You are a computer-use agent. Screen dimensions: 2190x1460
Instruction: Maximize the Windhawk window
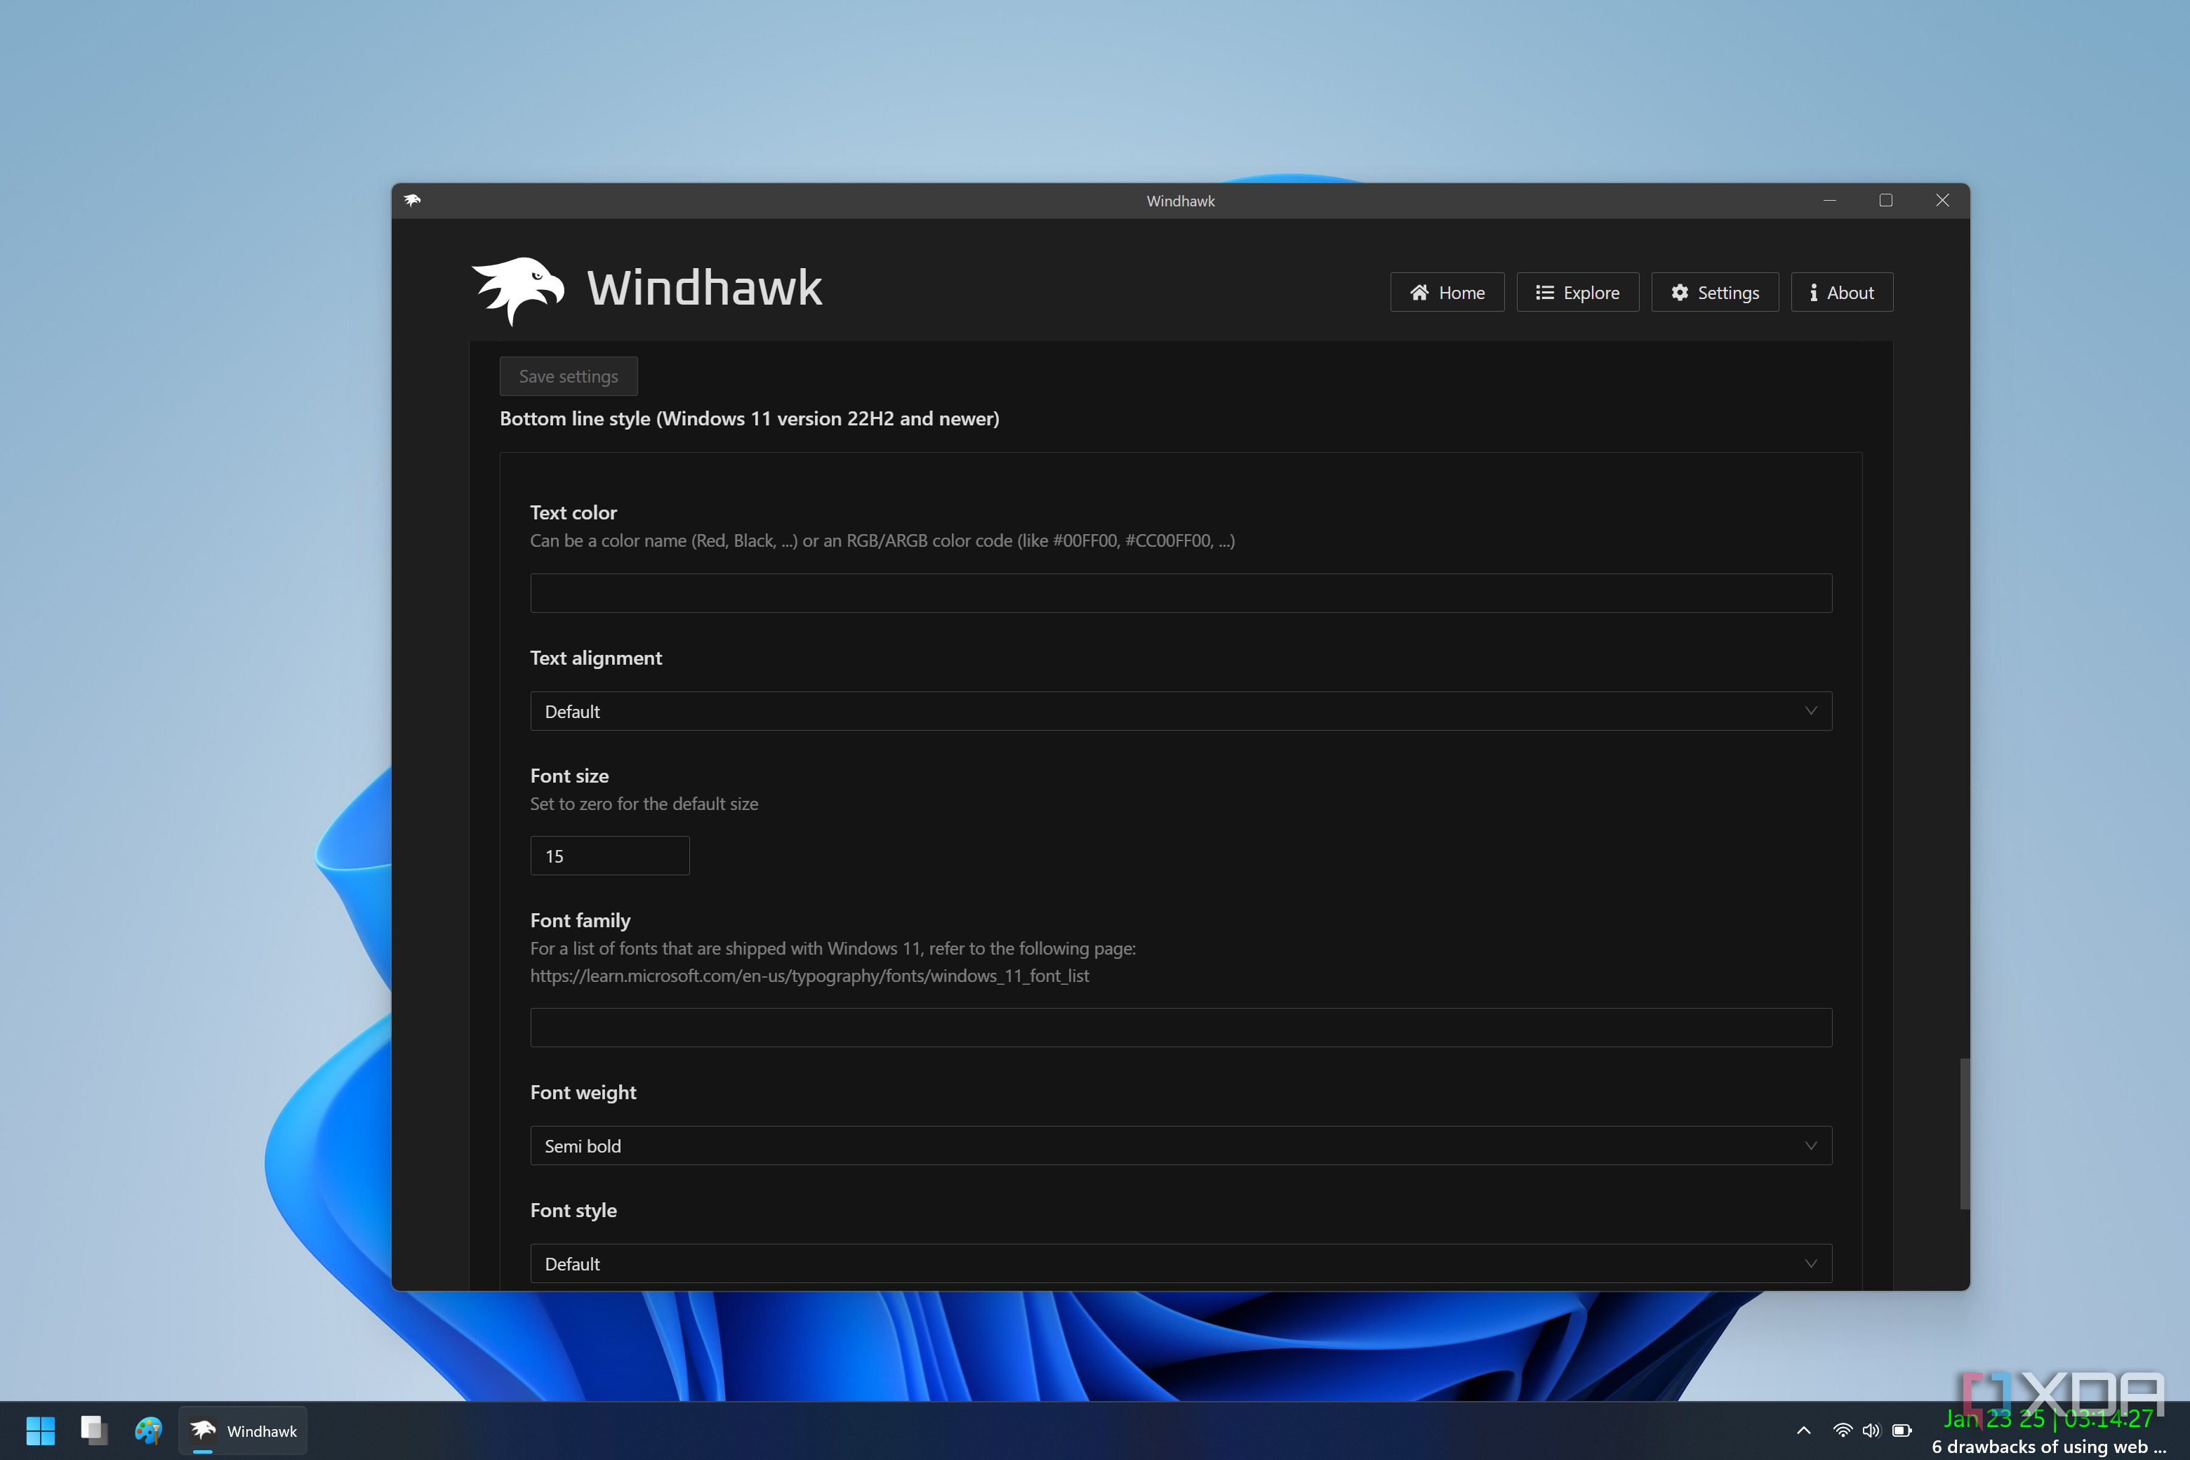[1885, 200]
